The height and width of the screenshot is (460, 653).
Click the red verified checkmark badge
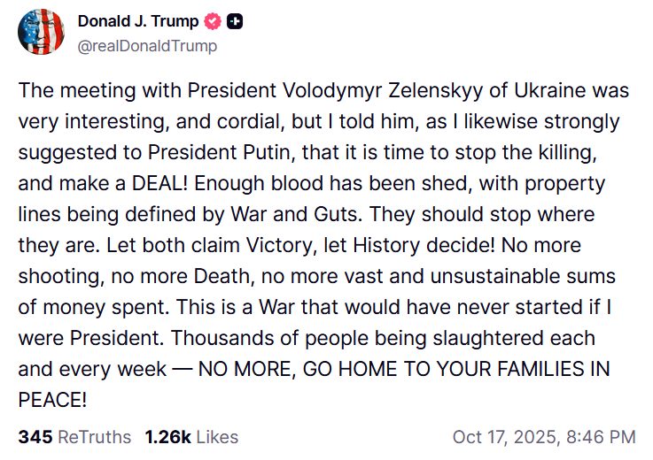(x=213, y=21)
